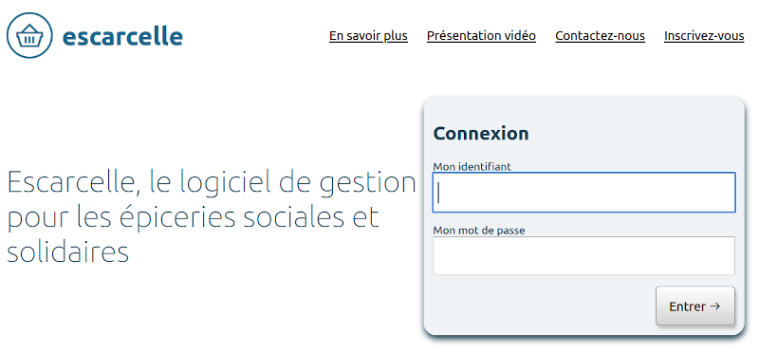Follow the Contactez-nous link
This screenshot has height=353, width=759.
tap(600, 36)
